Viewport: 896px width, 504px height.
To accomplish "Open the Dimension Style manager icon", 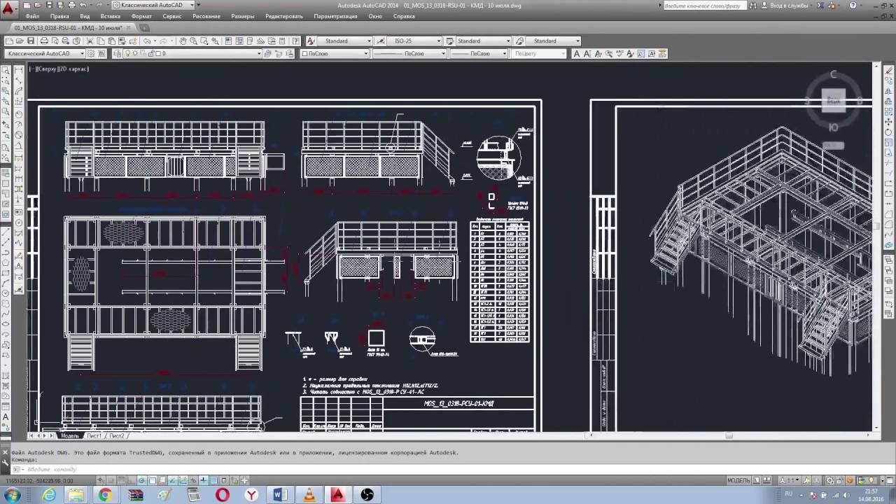I will point(381,41).
